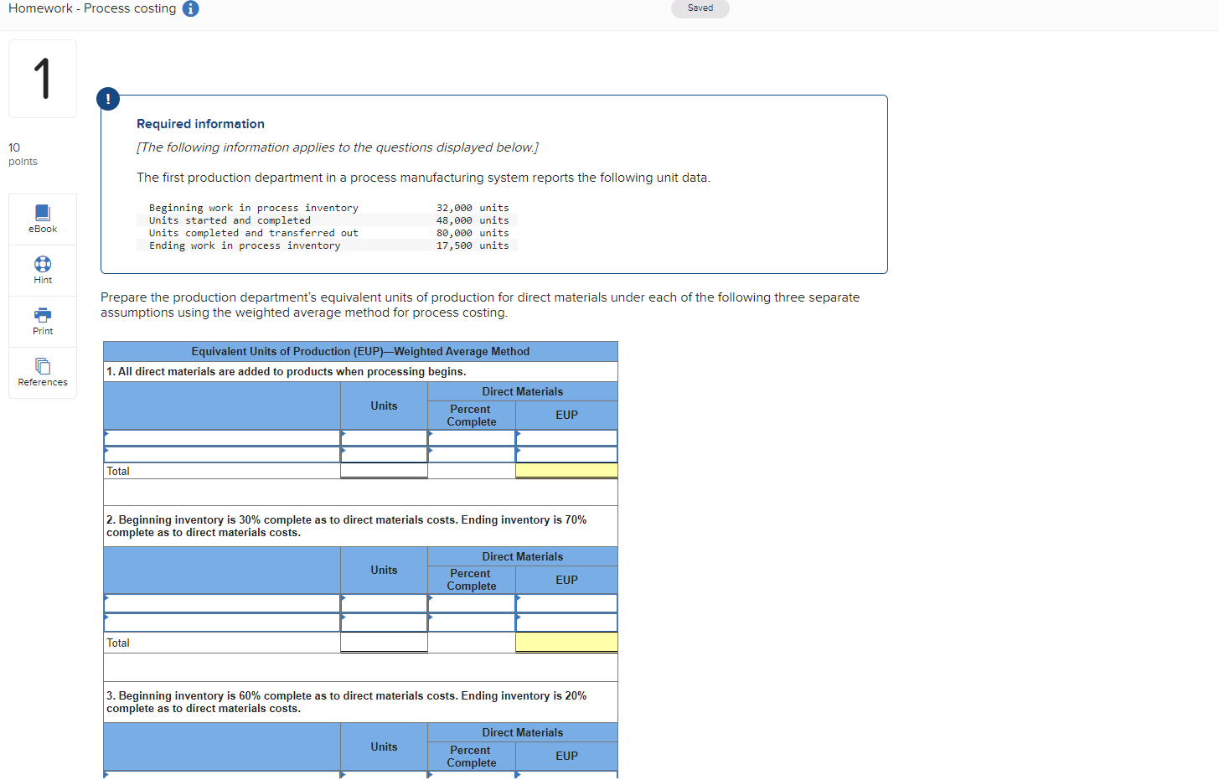Click the first EUP input cell in section 1
The height and width of the screenshot is (780, 1219).
tap(566, 437)
